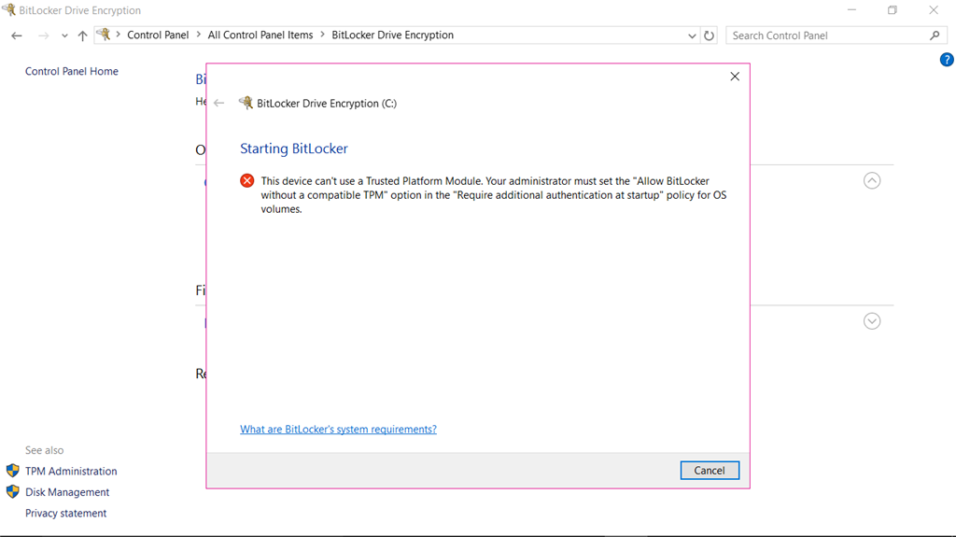
Task: Click Cancel in the BitLocker dialog
Action: (x=710, y=471)
